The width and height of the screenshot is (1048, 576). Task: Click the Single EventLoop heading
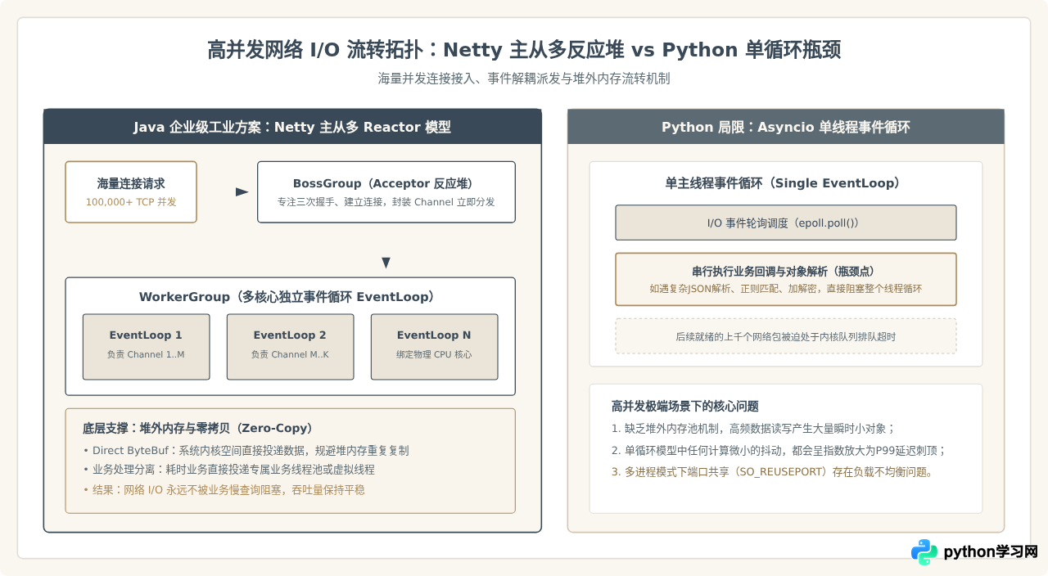pos(786,183)
